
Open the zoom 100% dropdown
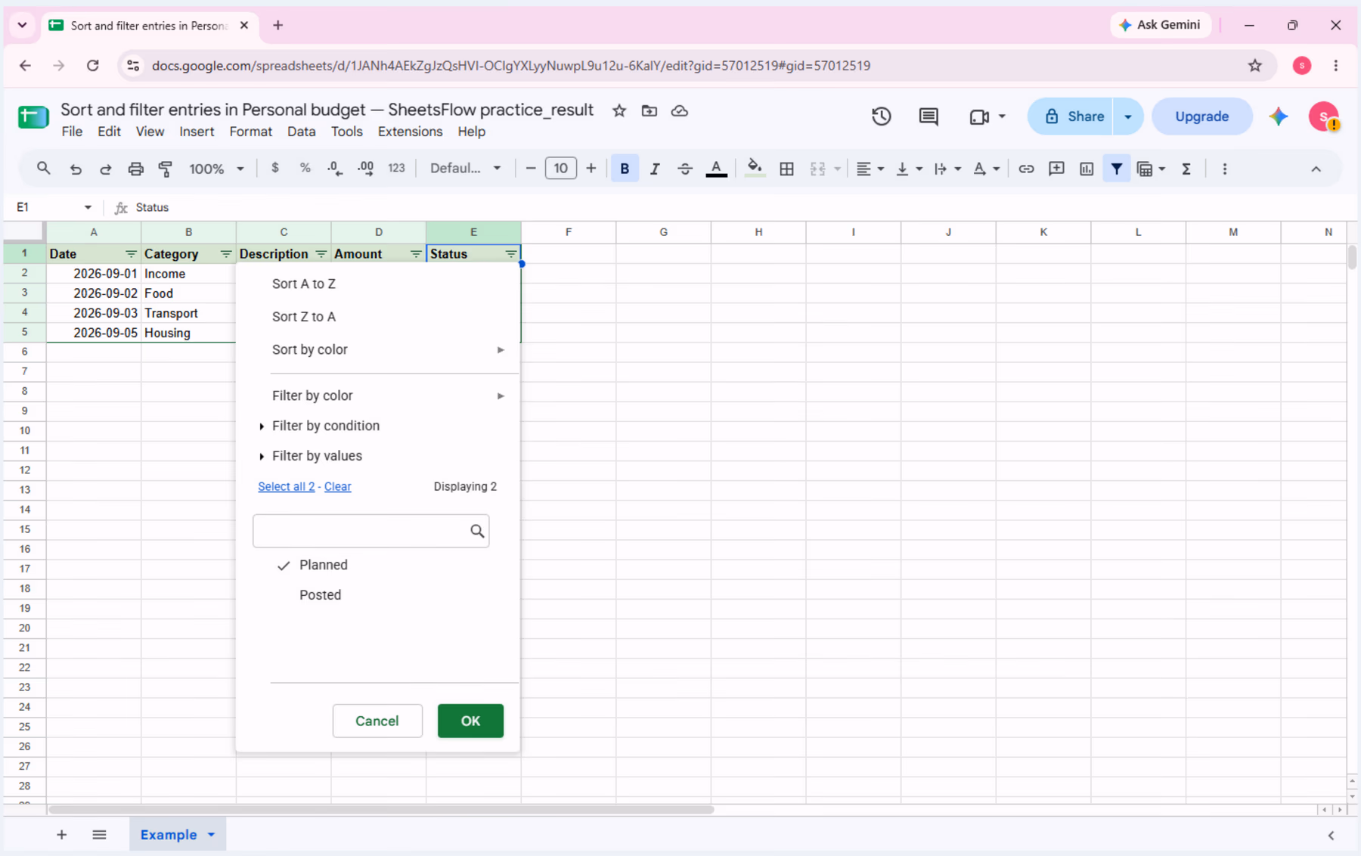tap(216, 169)
